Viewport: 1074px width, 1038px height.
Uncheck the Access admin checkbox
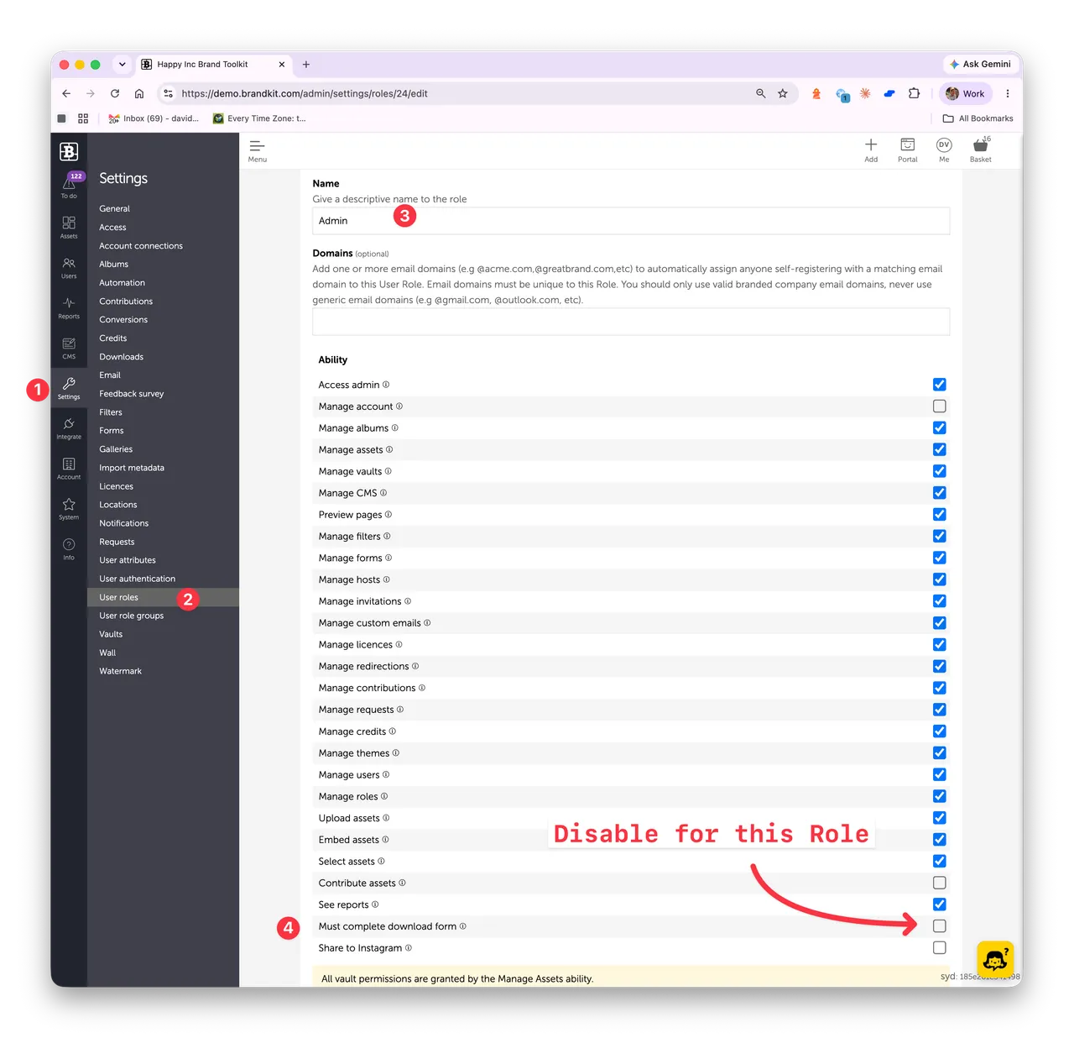[x=940, y=385]
